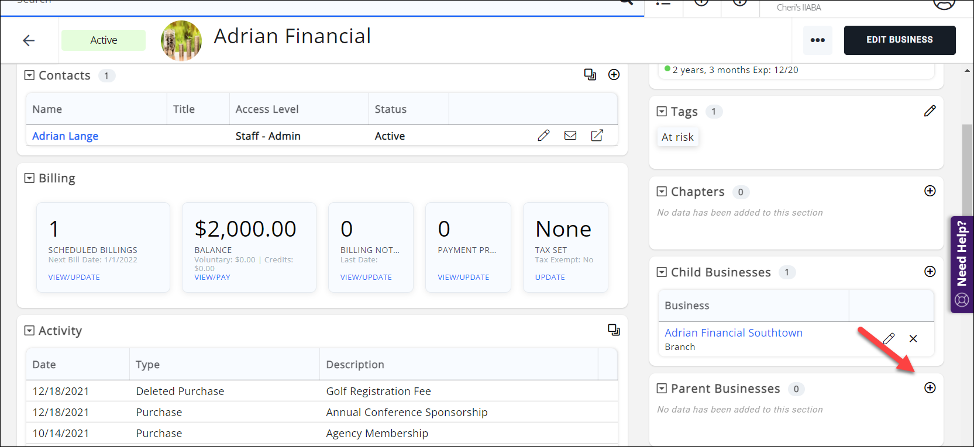Screen dimensions: 974x447
Task: Open the three-dot more options menu
Action: pos(817,40)
